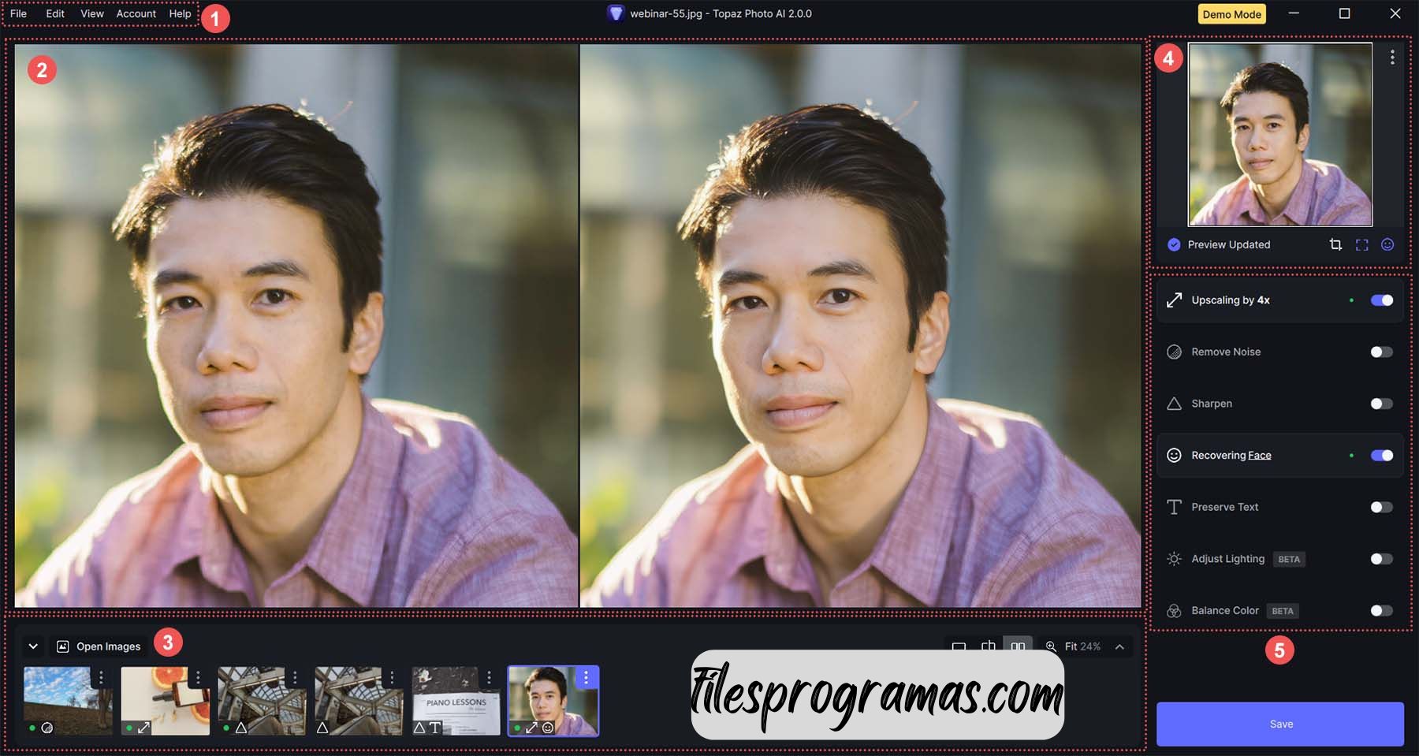Turn on Adjust Lighting toggle
Screen dimensions: 1419x756
(x=1381, y=559)
